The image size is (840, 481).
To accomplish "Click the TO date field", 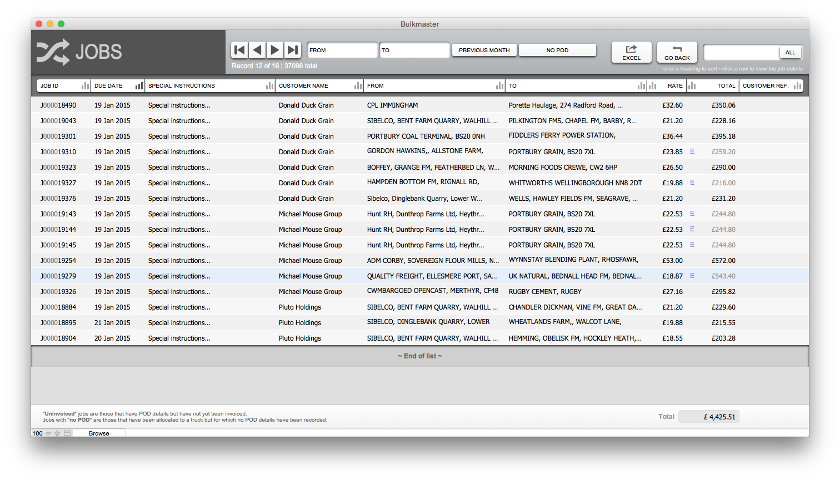I will point(414,50).
